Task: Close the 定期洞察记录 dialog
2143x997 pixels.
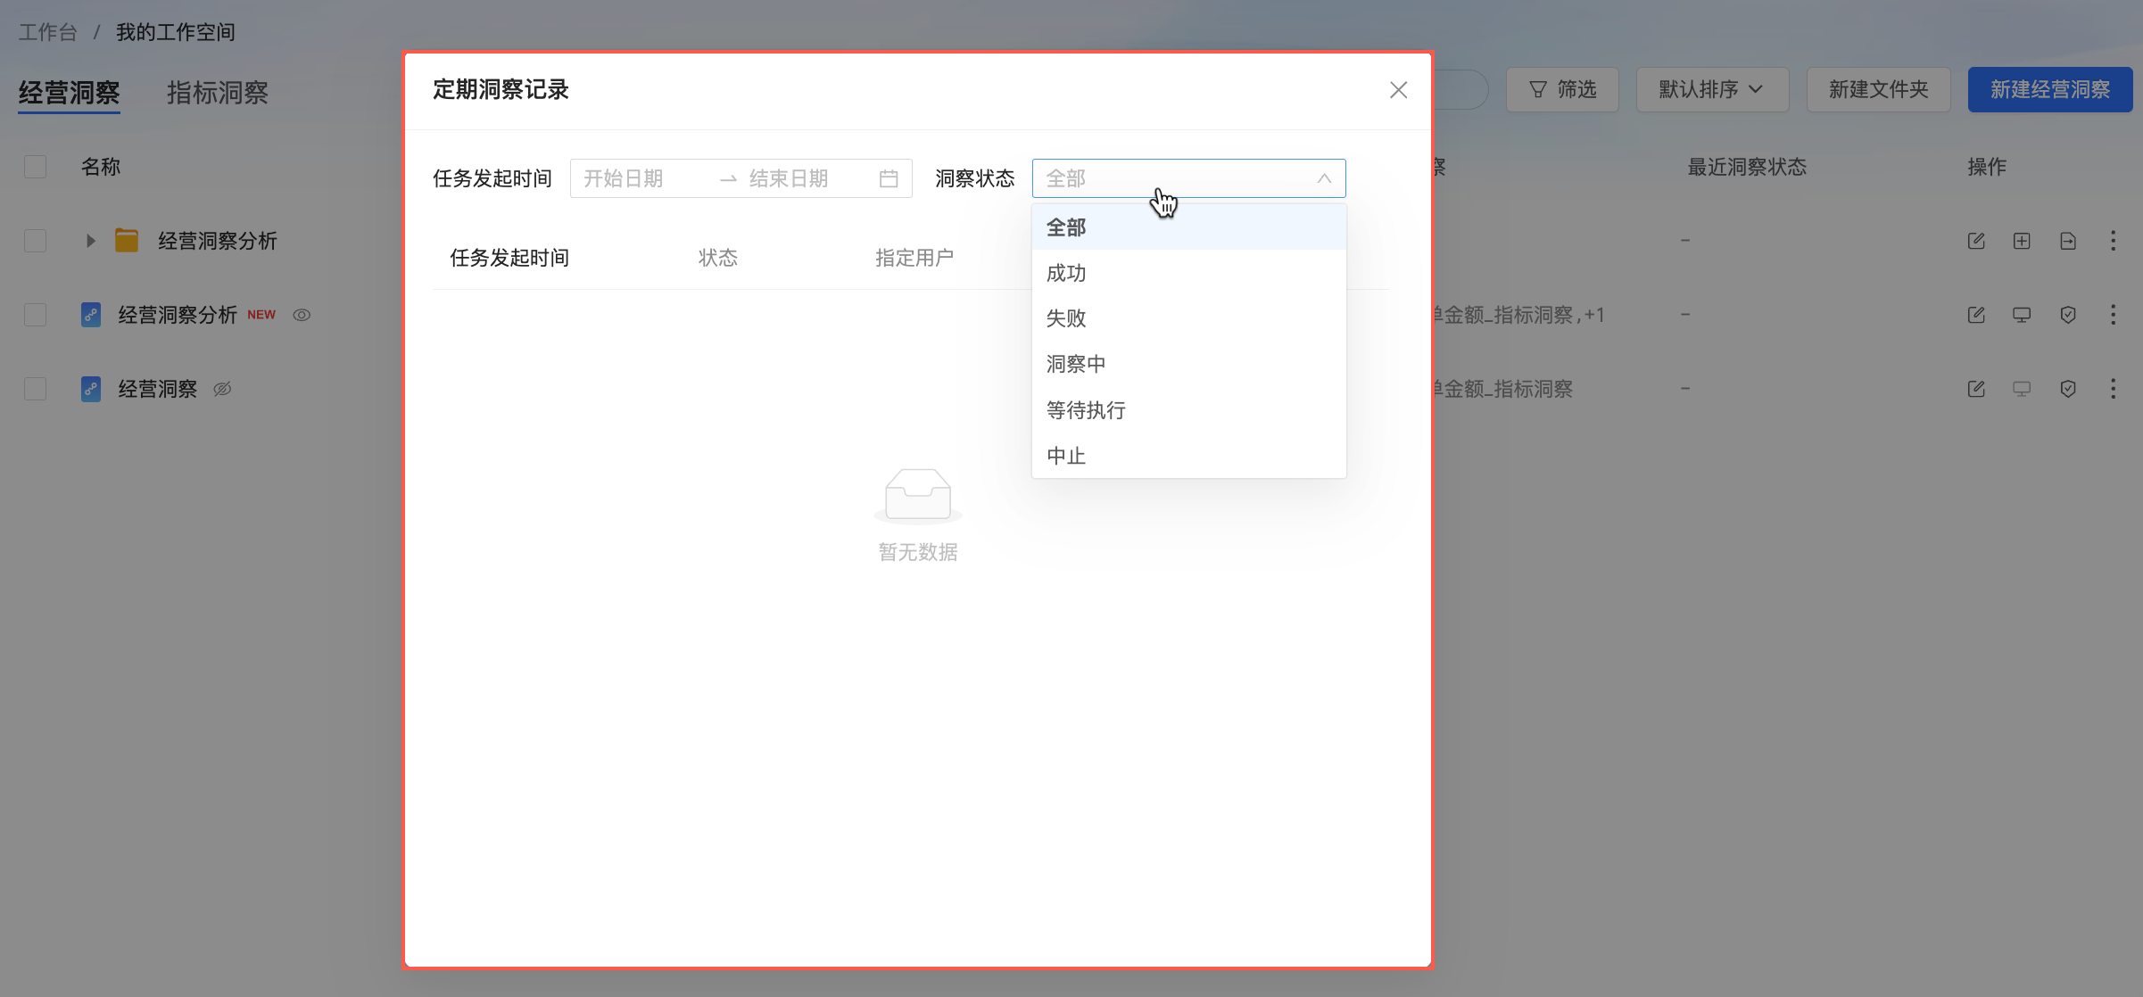Action: pos(1398,90)
